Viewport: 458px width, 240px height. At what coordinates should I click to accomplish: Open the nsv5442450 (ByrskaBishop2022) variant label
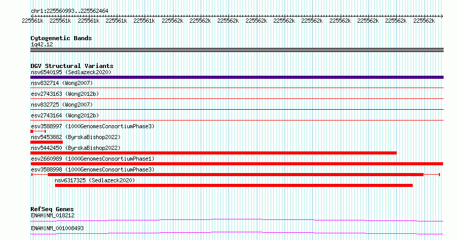(76, 148)
